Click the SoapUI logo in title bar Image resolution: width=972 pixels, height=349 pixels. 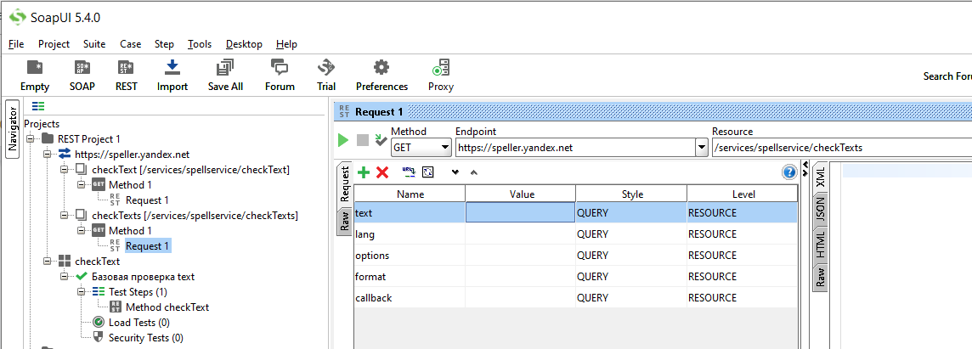17,17
